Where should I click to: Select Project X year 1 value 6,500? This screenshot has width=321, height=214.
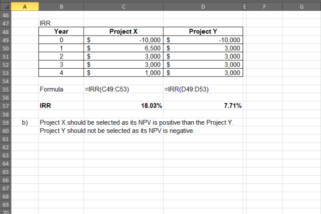pyautogui.click(x=123, y=48)
